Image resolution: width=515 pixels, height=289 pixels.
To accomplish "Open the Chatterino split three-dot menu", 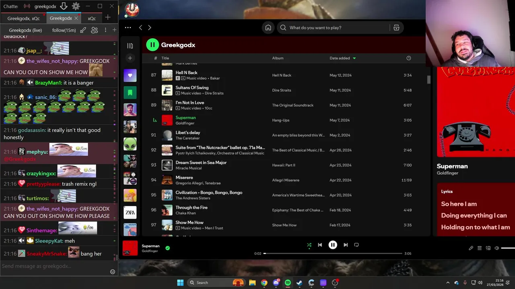I will click(105, 30).
